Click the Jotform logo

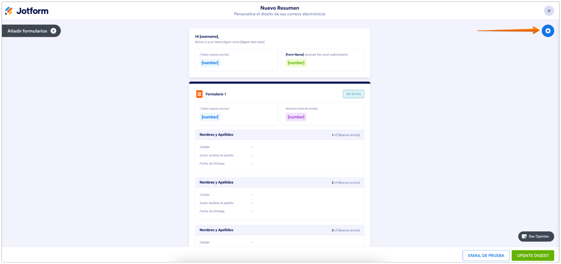[x=27, y=11]
